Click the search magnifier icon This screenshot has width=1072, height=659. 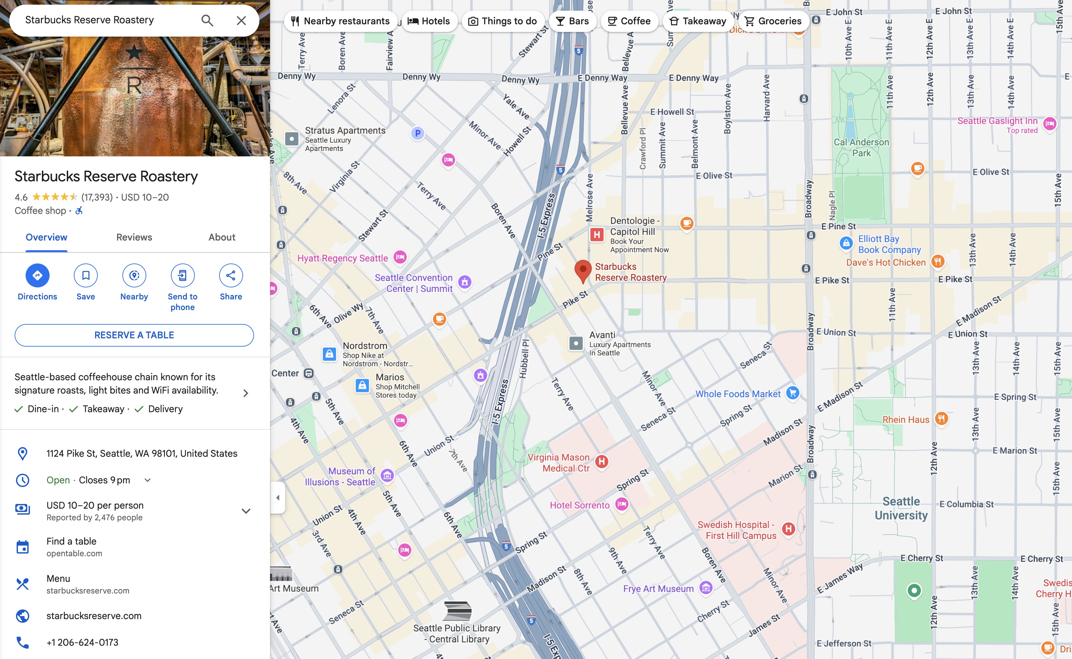click(x=207, y=21)
